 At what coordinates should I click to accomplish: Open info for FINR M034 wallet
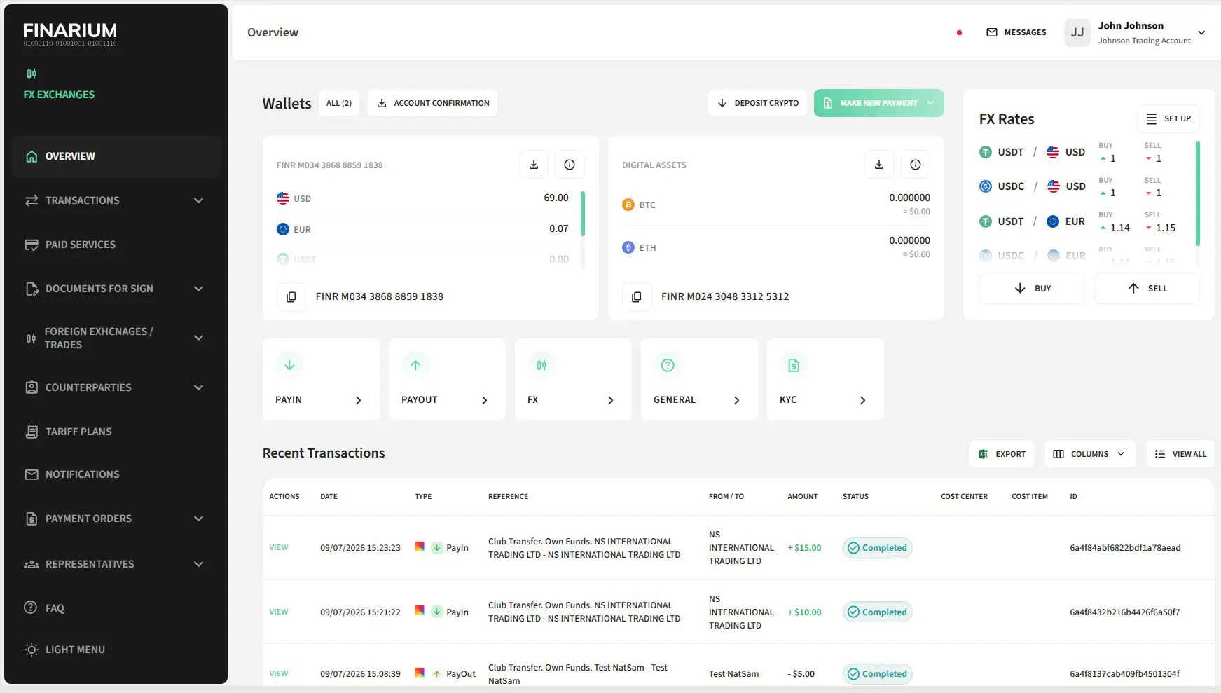pyautogui.click(x=570, y=165)
